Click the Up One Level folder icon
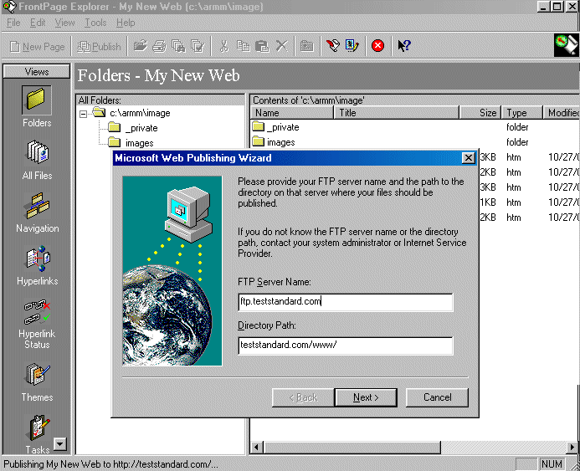This screenshot has width=580, height=471. pos(306,46)
